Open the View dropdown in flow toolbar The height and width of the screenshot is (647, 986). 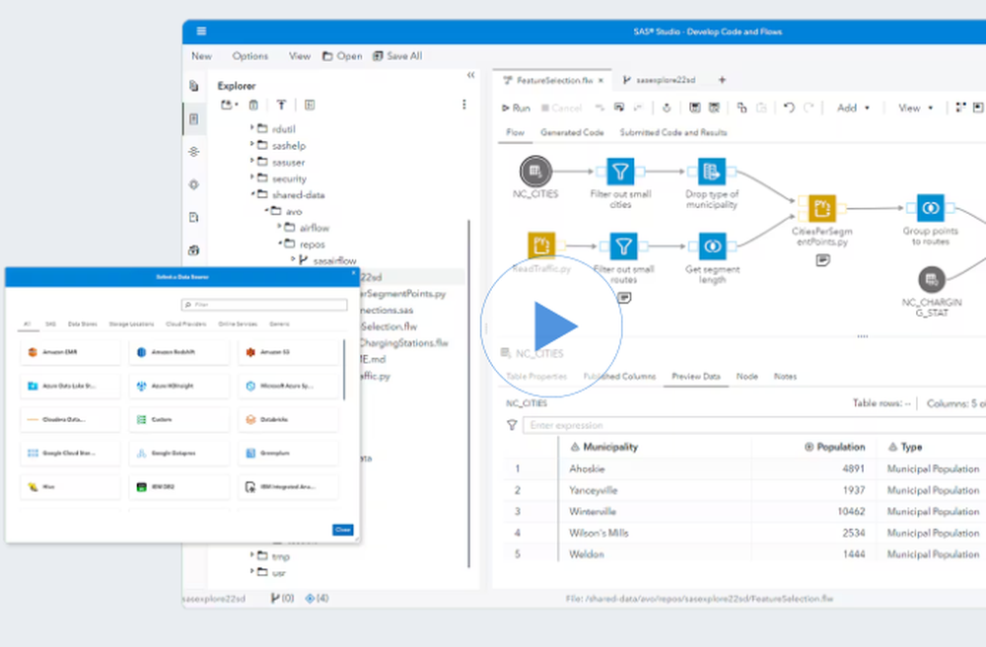click(x=916, y=108)
